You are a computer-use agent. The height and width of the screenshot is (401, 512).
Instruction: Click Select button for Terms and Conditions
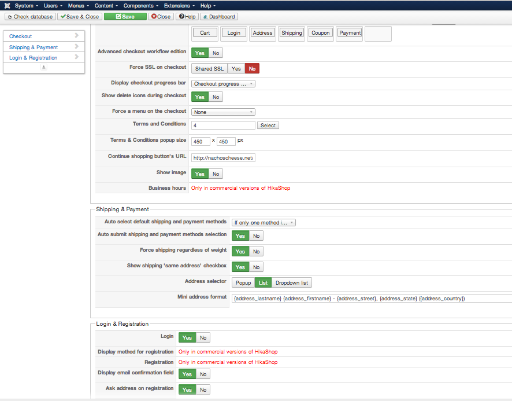pos(268,125)
